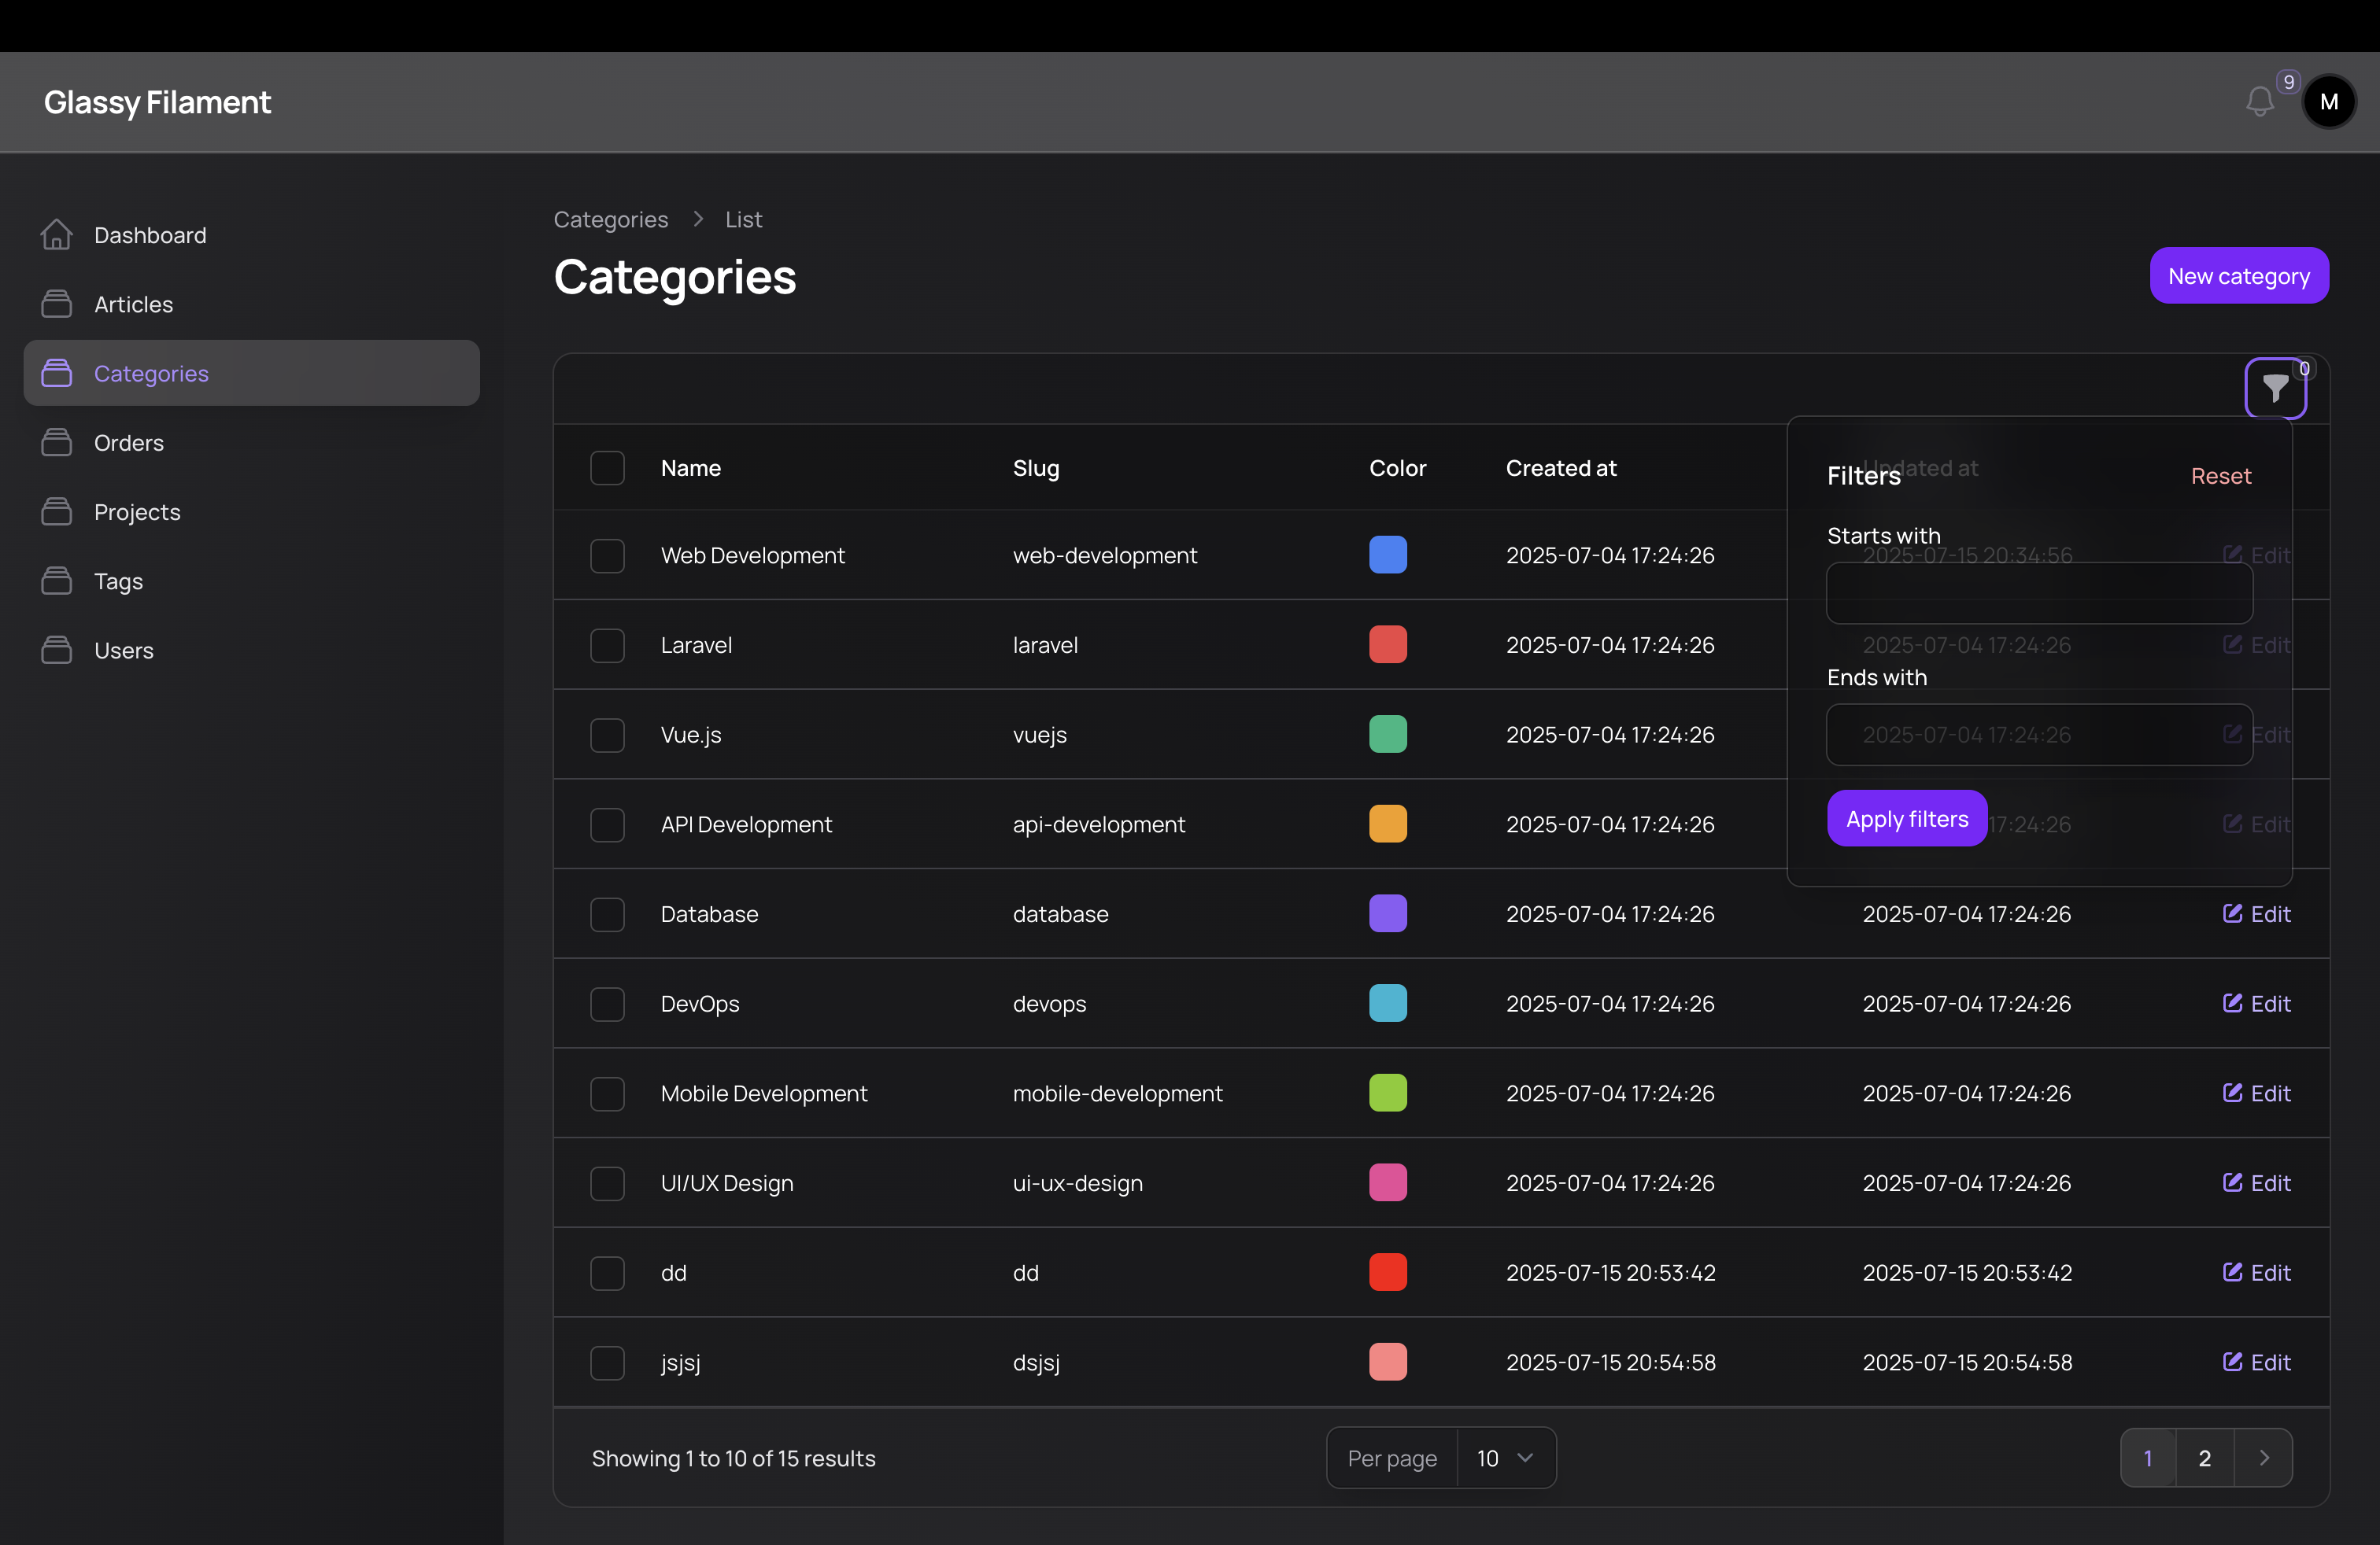Open the notifications bell icon
2380x1545 pixels.
[2259, 102]
